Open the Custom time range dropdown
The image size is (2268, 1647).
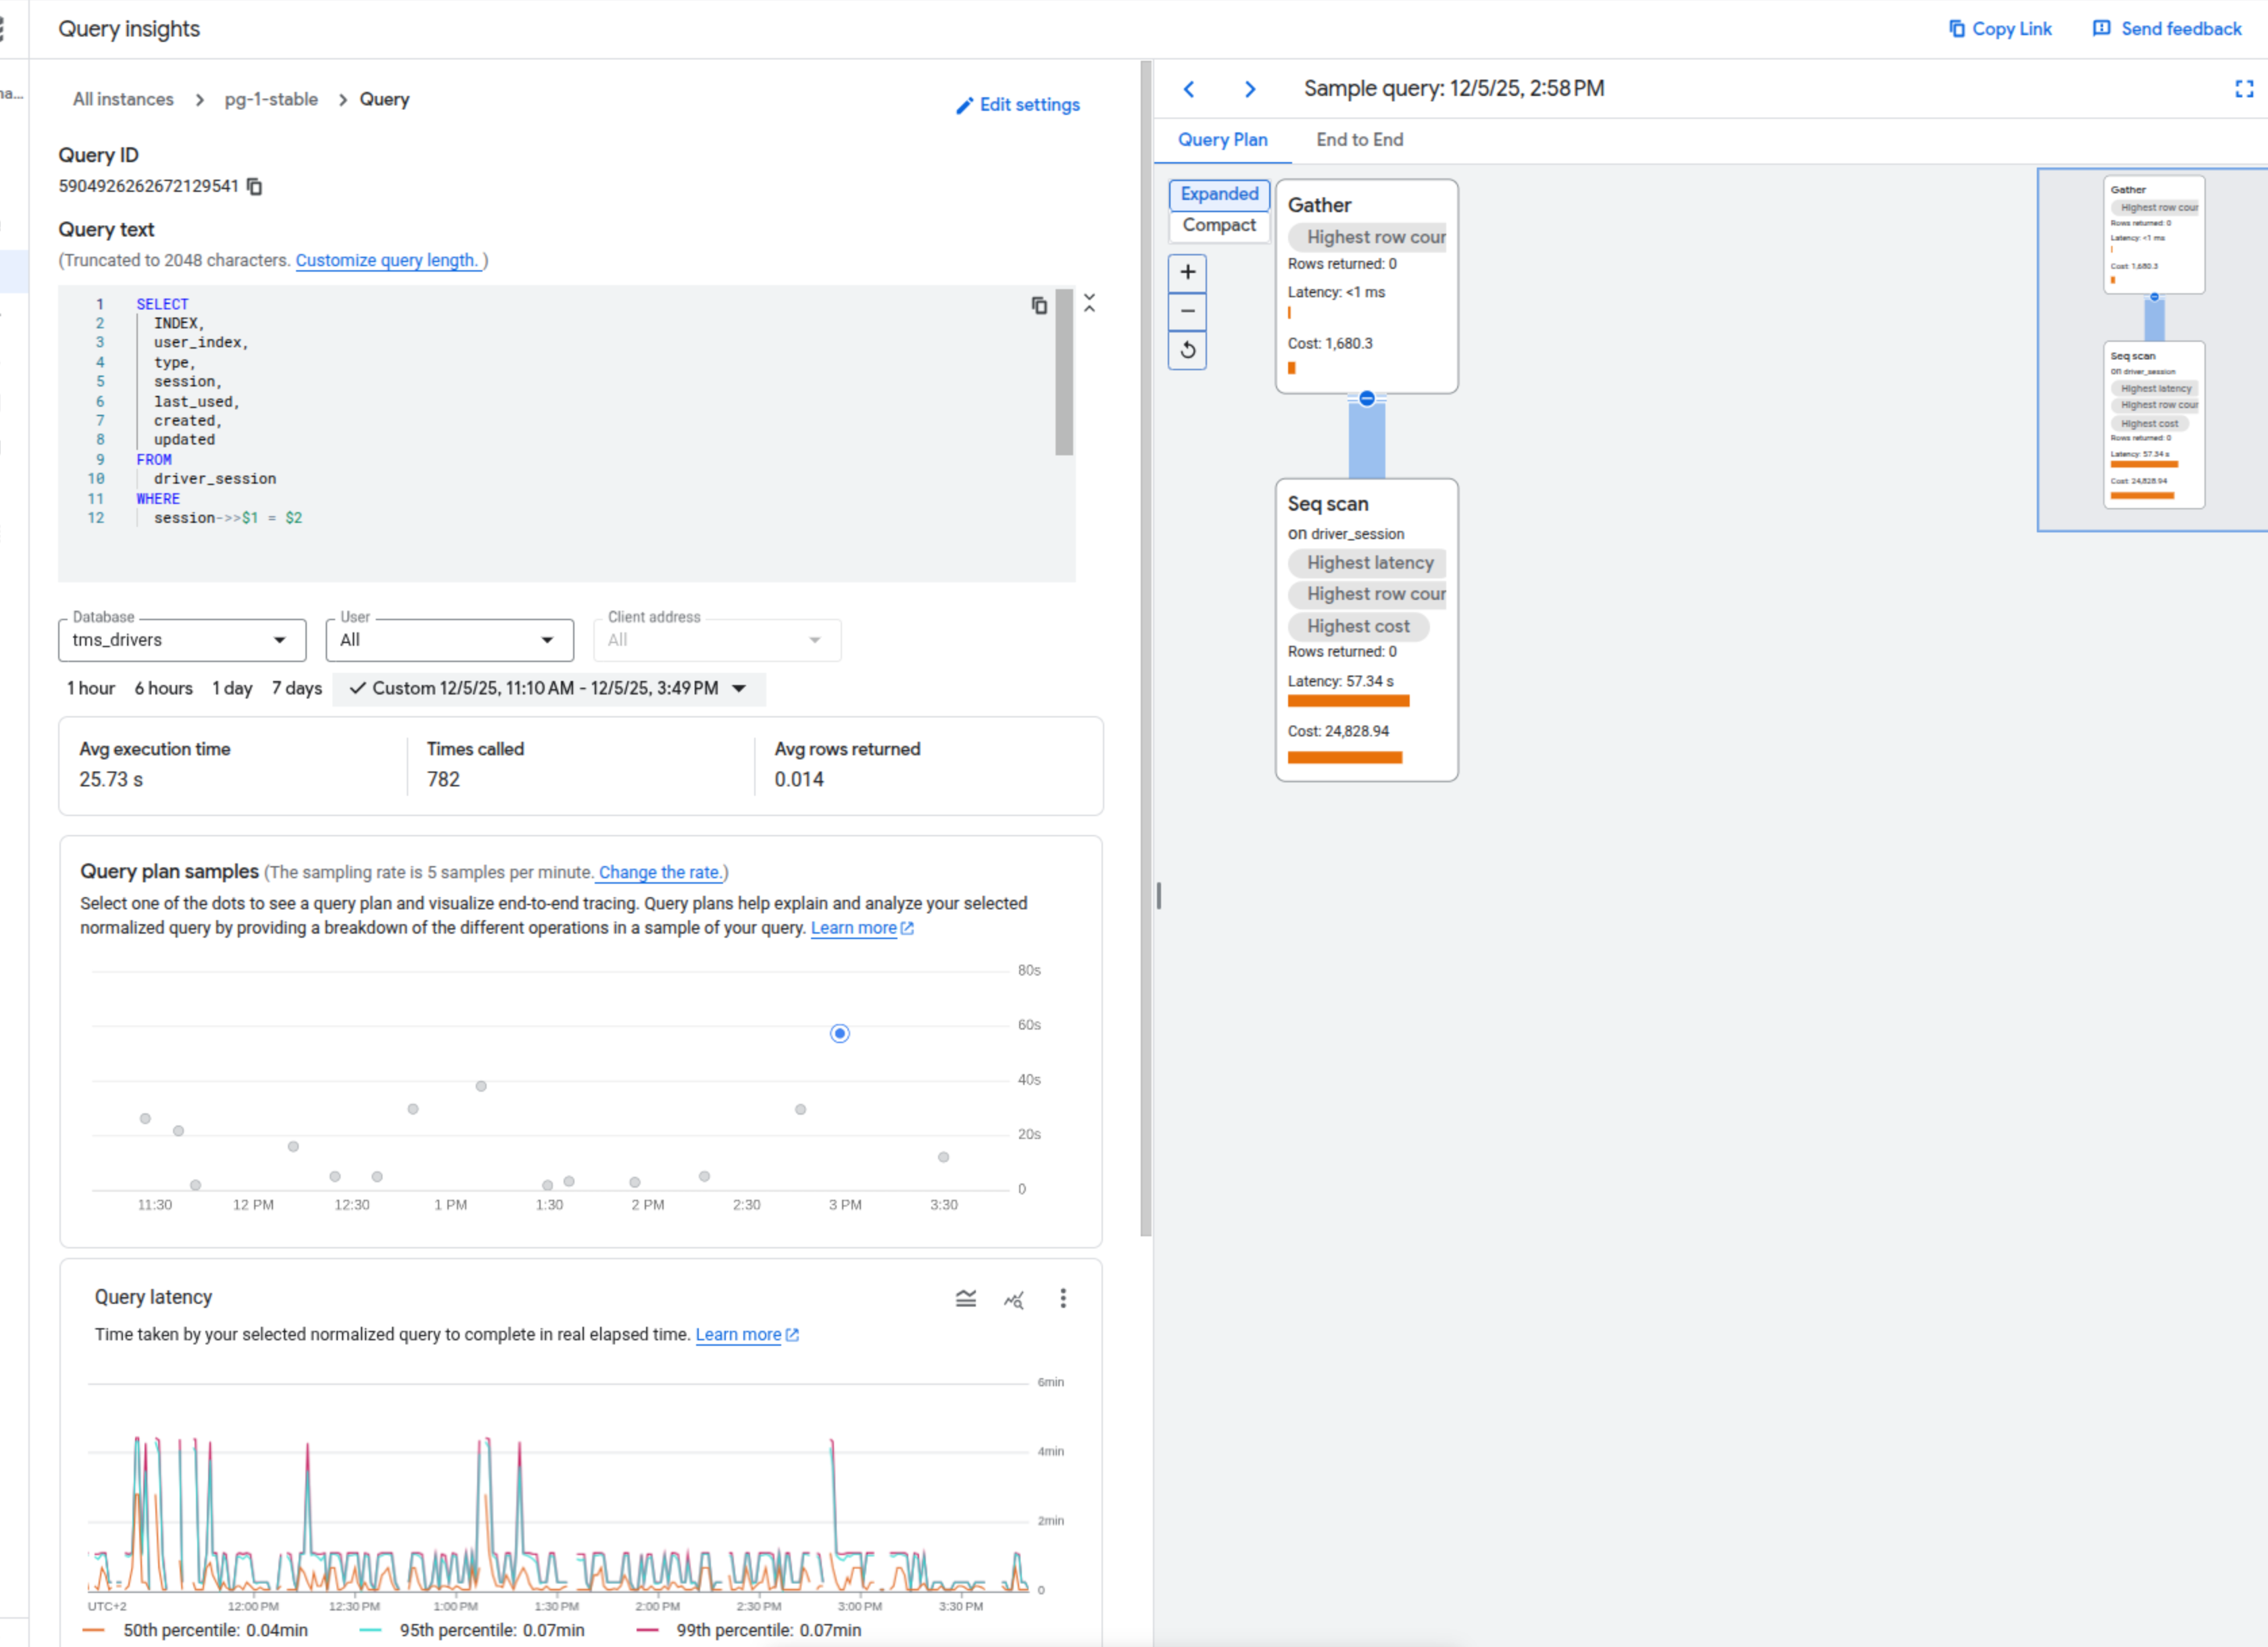[x=548, y=688]
